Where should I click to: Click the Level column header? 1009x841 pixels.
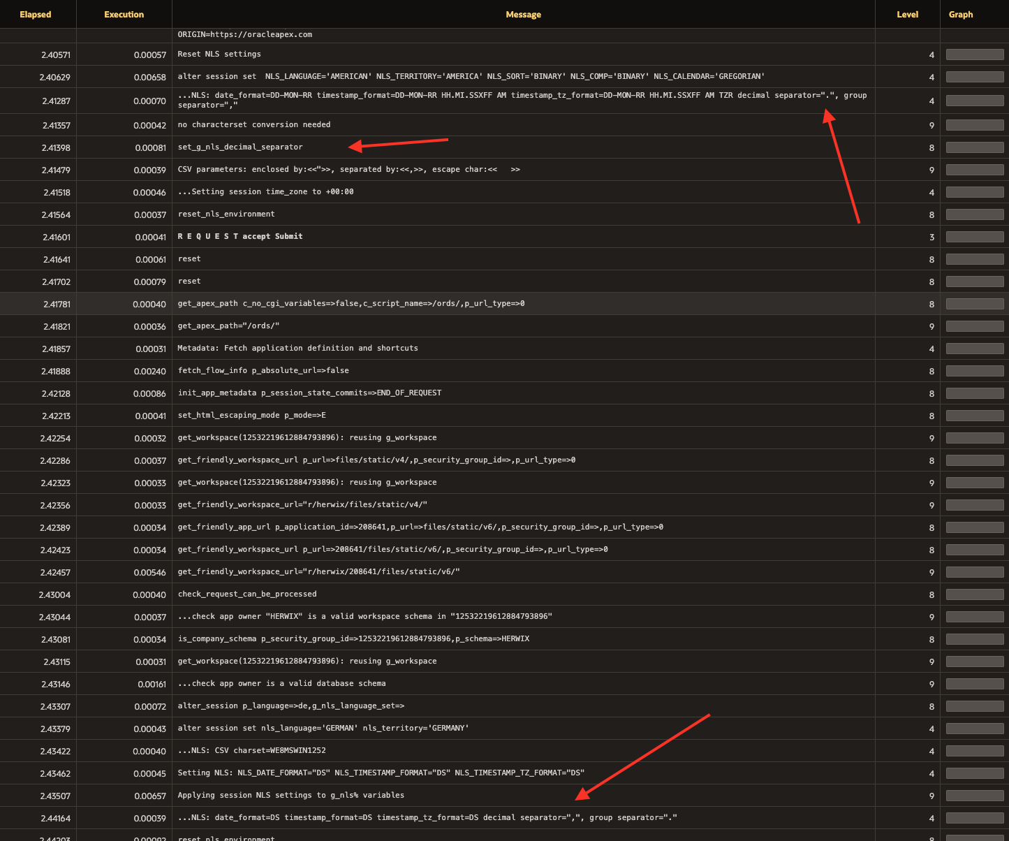[x=907, y=15]
